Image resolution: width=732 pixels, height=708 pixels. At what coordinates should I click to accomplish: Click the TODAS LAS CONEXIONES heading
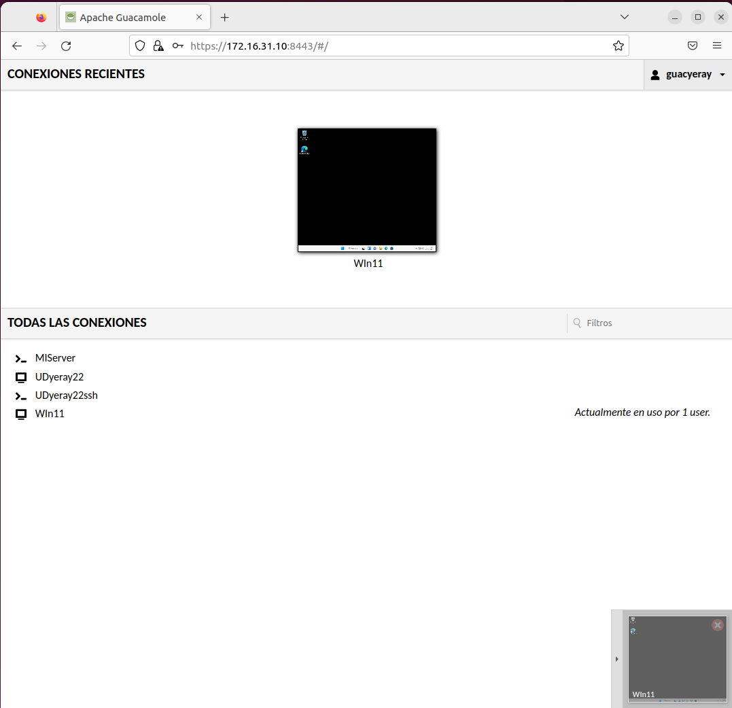pos(77,323)
